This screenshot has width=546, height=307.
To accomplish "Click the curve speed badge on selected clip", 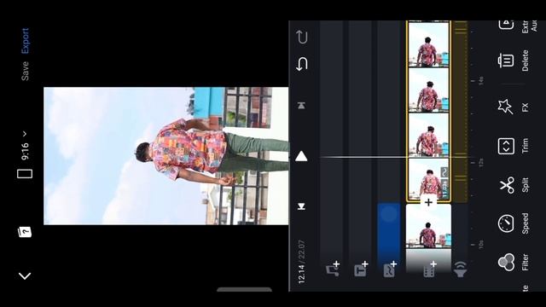I will 444,172.
